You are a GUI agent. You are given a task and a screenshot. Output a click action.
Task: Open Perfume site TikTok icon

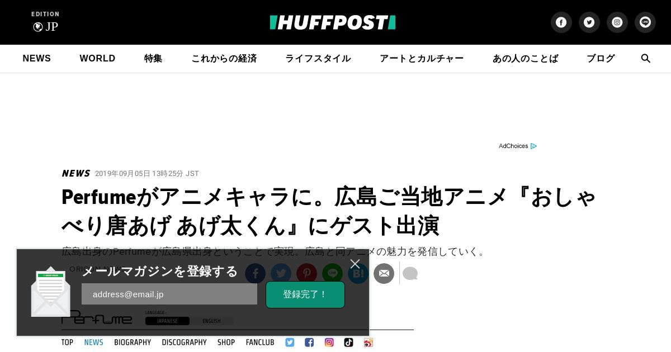click(x=348, y=343)
